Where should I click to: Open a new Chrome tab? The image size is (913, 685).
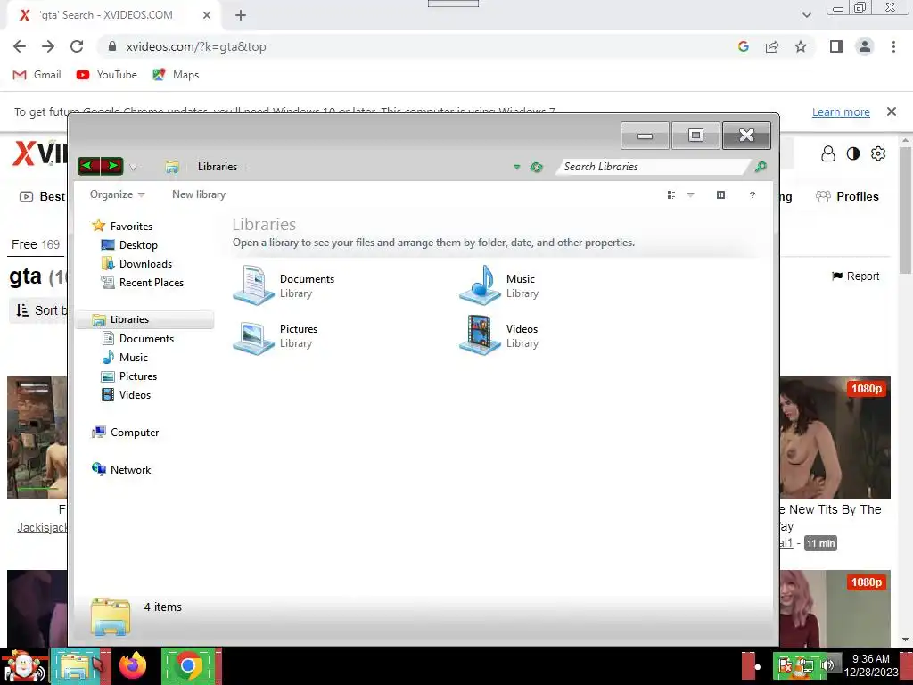pyautogui.click(x=241, y=15)
